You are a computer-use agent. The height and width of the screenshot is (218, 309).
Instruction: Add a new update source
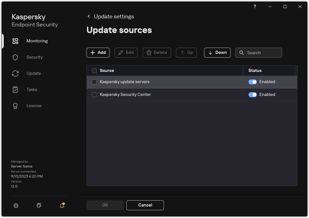(x=98, y=53)
